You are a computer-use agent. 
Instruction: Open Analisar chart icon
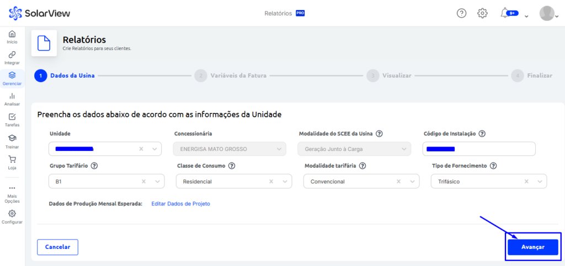12,96
